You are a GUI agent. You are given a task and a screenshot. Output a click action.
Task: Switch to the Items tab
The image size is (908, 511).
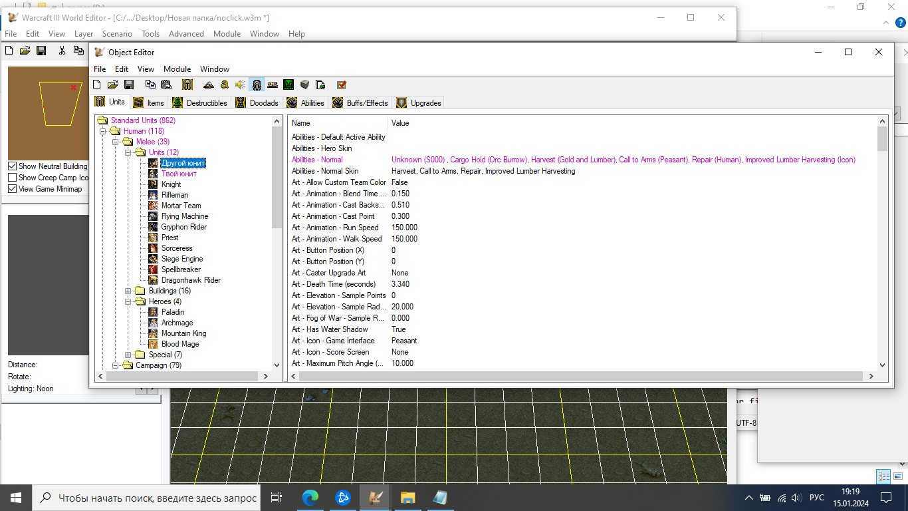(x=149, y=102)
